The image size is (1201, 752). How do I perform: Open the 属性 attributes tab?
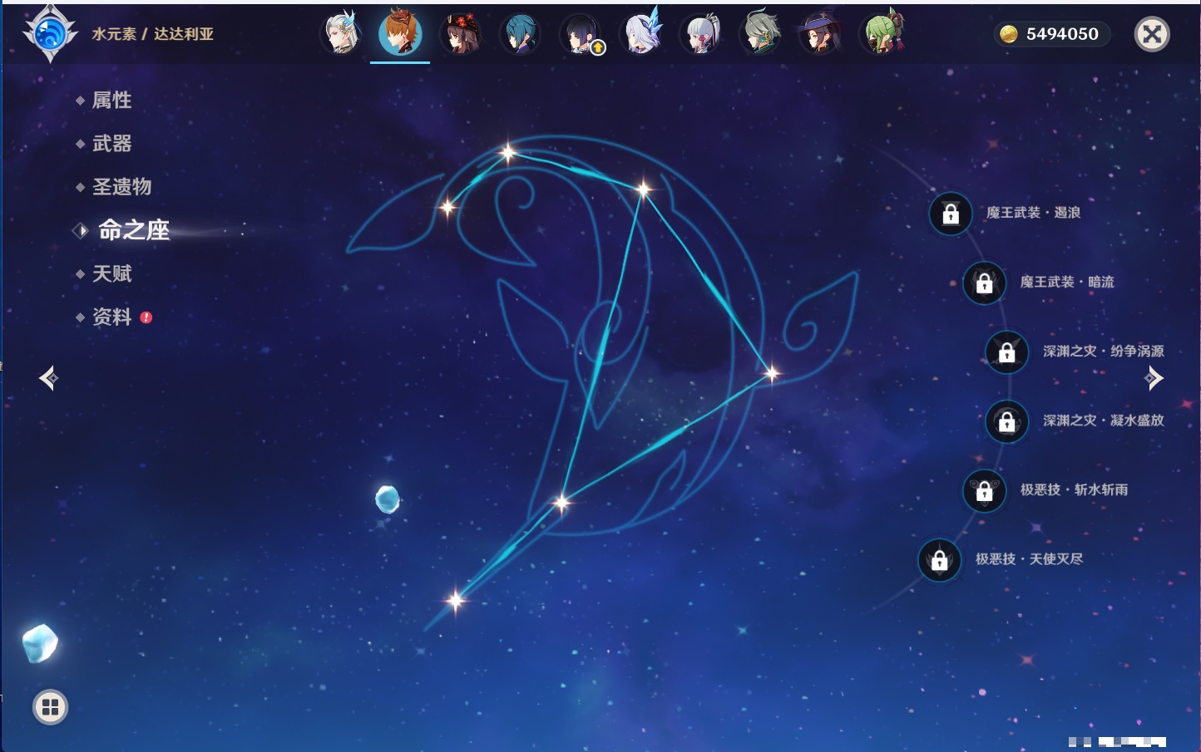(x=111, y=101)
